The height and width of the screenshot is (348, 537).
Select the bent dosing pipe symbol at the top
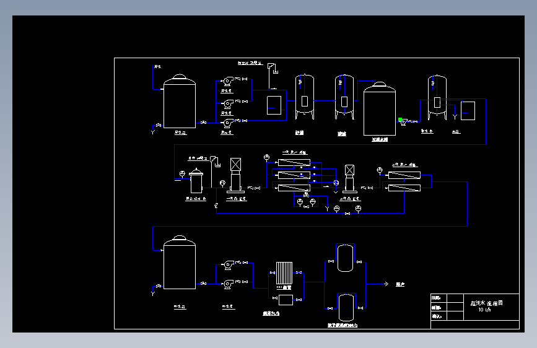click(273, 69)
